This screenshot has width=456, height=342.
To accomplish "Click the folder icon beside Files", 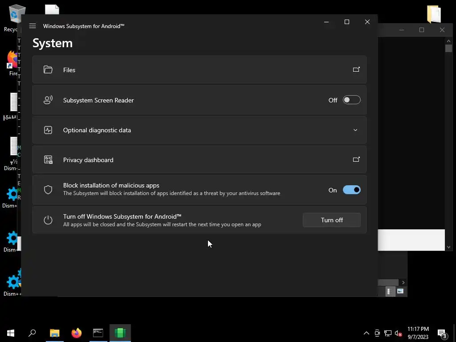I will [x=48, y=69].
